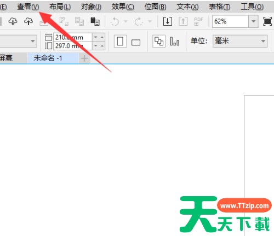The image size is (274, 236).
Task: Expand the 单位 units dropdown showing 毫米
Action: click(240, 41)
